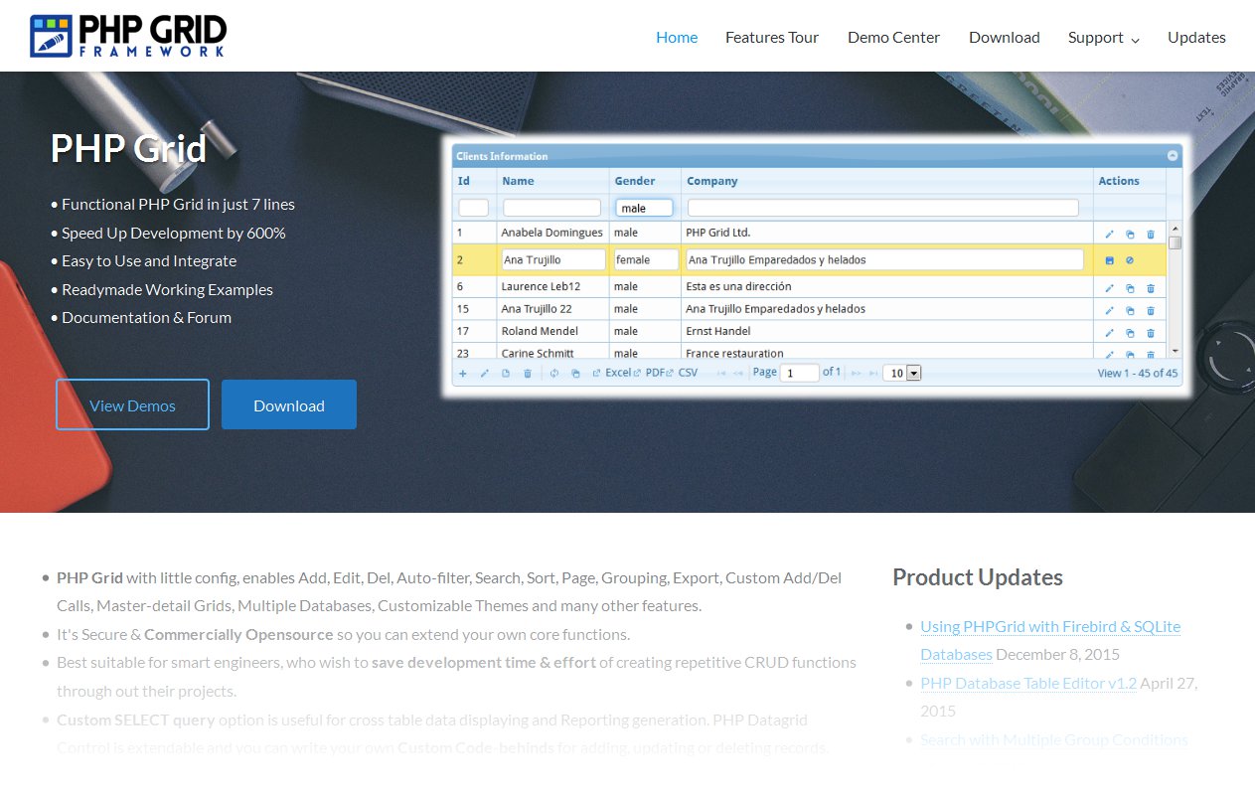The width and height of the screenshot is (1255, 801).
Task: Open the gender filter box showing male
Action: (x=644, y=207)
